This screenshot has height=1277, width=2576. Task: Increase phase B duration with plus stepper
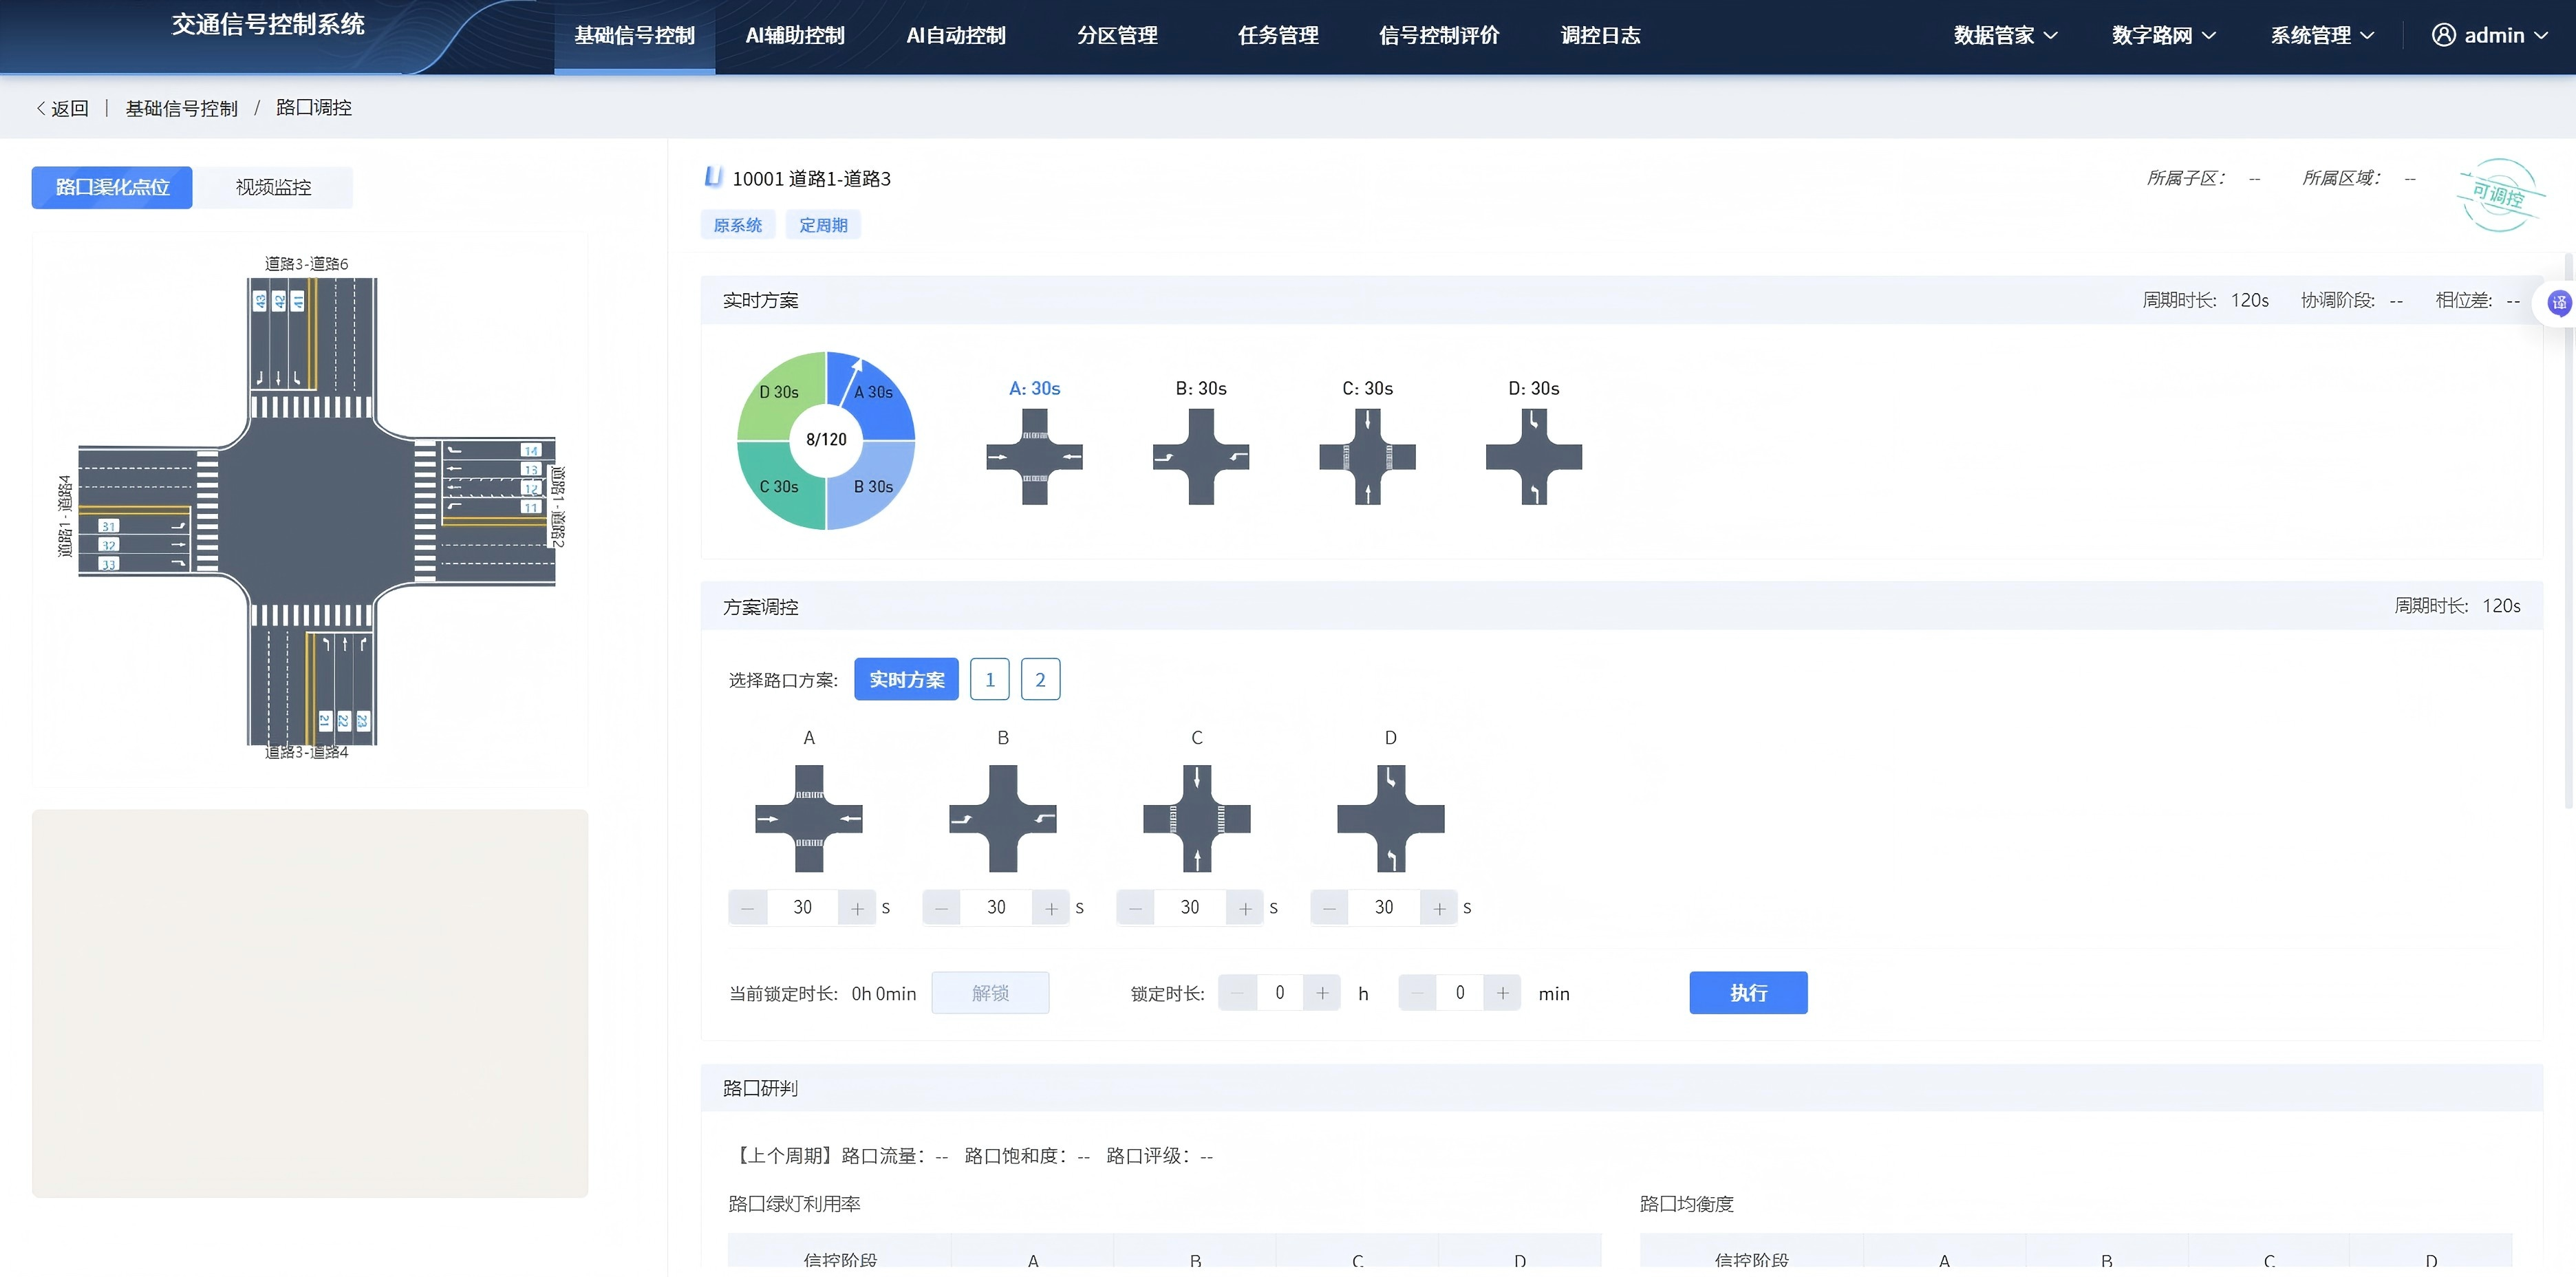[1051, 907]
